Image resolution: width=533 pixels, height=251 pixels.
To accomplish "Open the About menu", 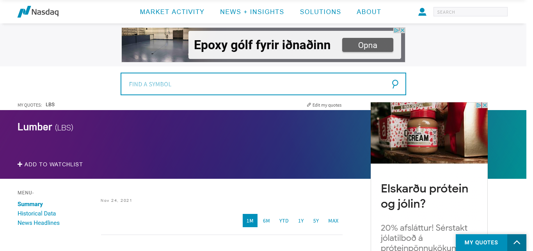I will (369, 12).
